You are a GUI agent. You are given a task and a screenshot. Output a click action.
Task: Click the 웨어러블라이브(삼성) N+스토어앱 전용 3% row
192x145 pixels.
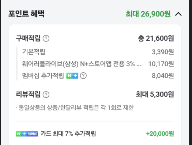click(95, 64)
